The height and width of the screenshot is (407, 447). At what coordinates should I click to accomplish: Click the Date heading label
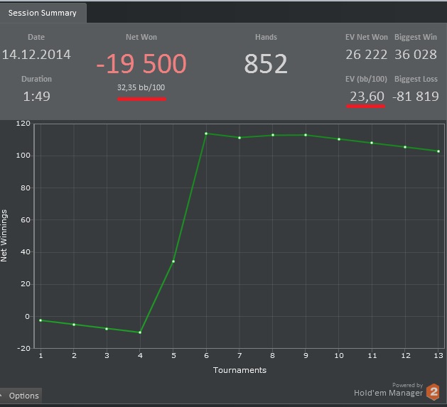tap(36, 37)
